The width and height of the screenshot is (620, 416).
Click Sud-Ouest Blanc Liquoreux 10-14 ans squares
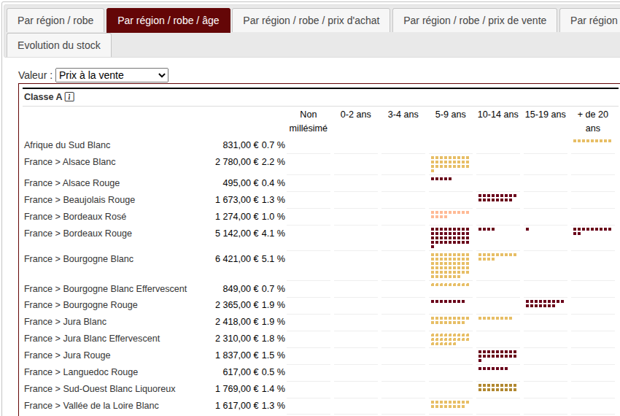pos(497,387)
